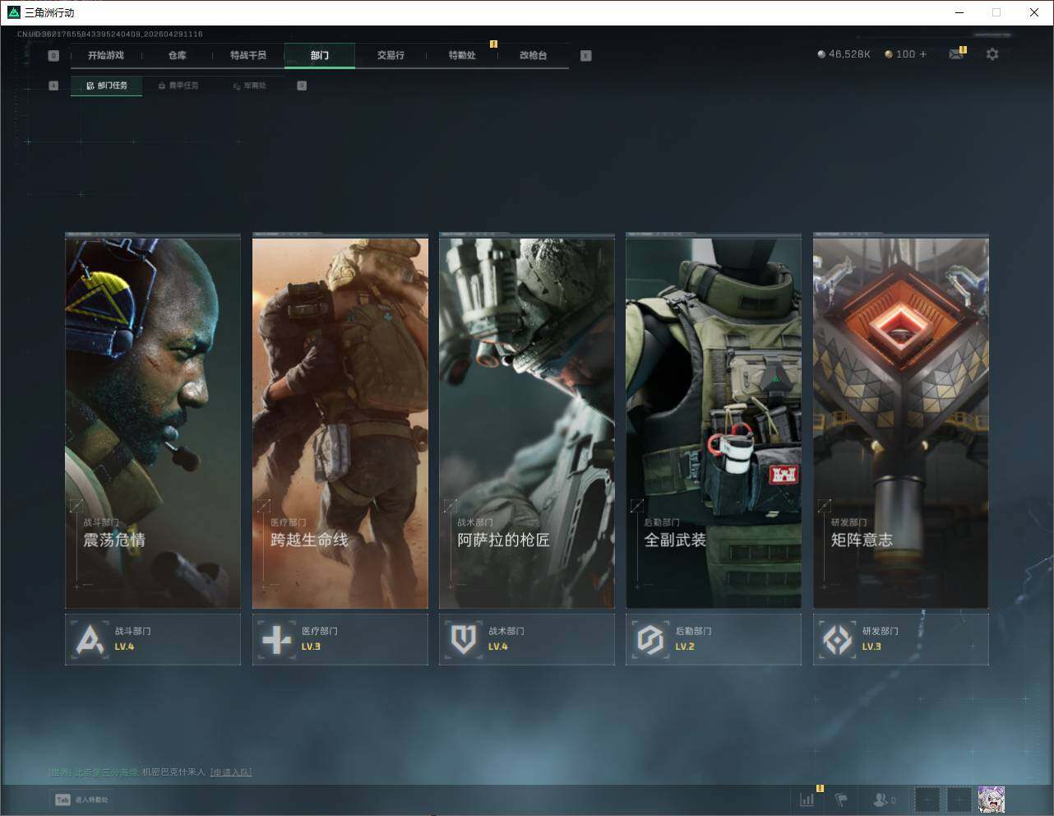
Task: Open the third sub-tab 军需处
Action: coord(250,86)
